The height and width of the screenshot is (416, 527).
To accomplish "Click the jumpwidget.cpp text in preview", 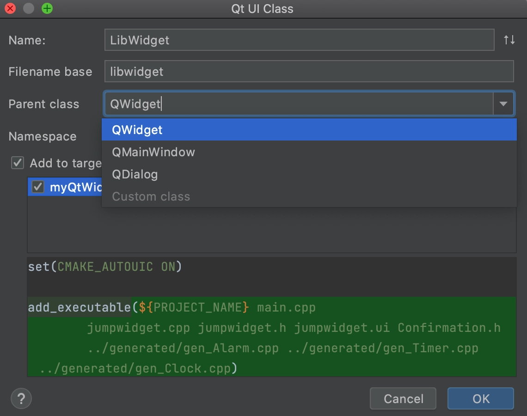I will (139, 328).
